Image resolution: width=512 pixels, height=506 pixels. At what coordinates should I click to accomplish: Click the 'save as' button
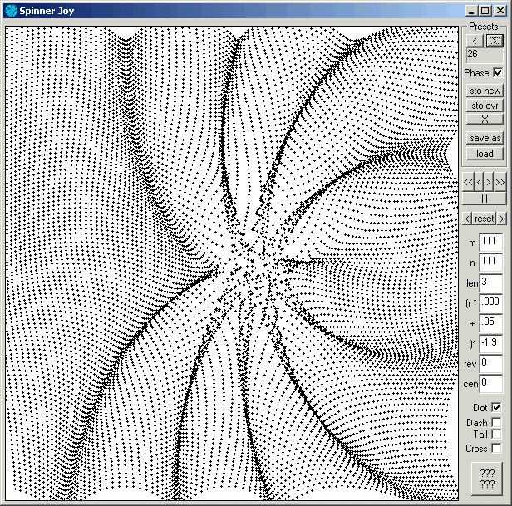[x=485, y=138]
